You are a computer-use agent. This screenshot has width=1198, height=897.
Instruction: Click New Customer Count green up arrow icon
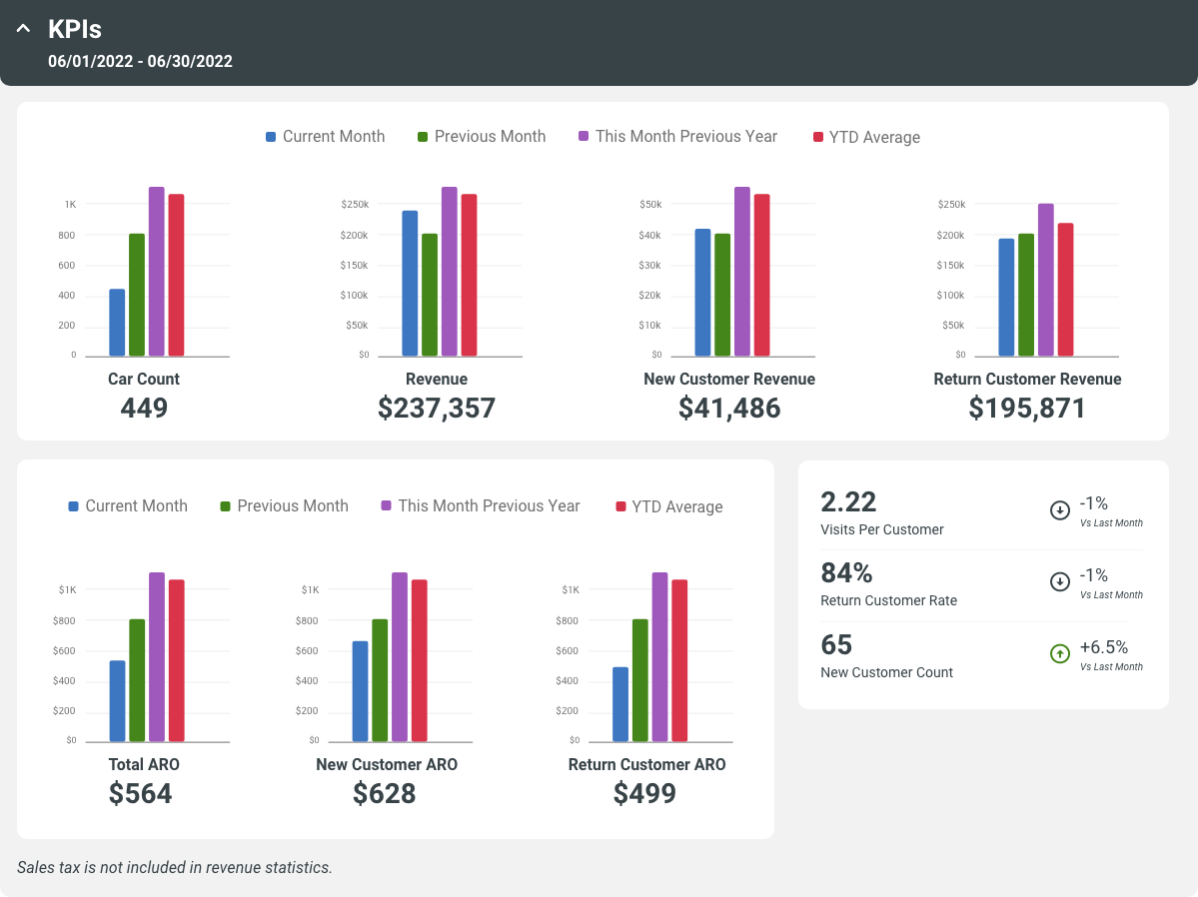[1060, 653]
